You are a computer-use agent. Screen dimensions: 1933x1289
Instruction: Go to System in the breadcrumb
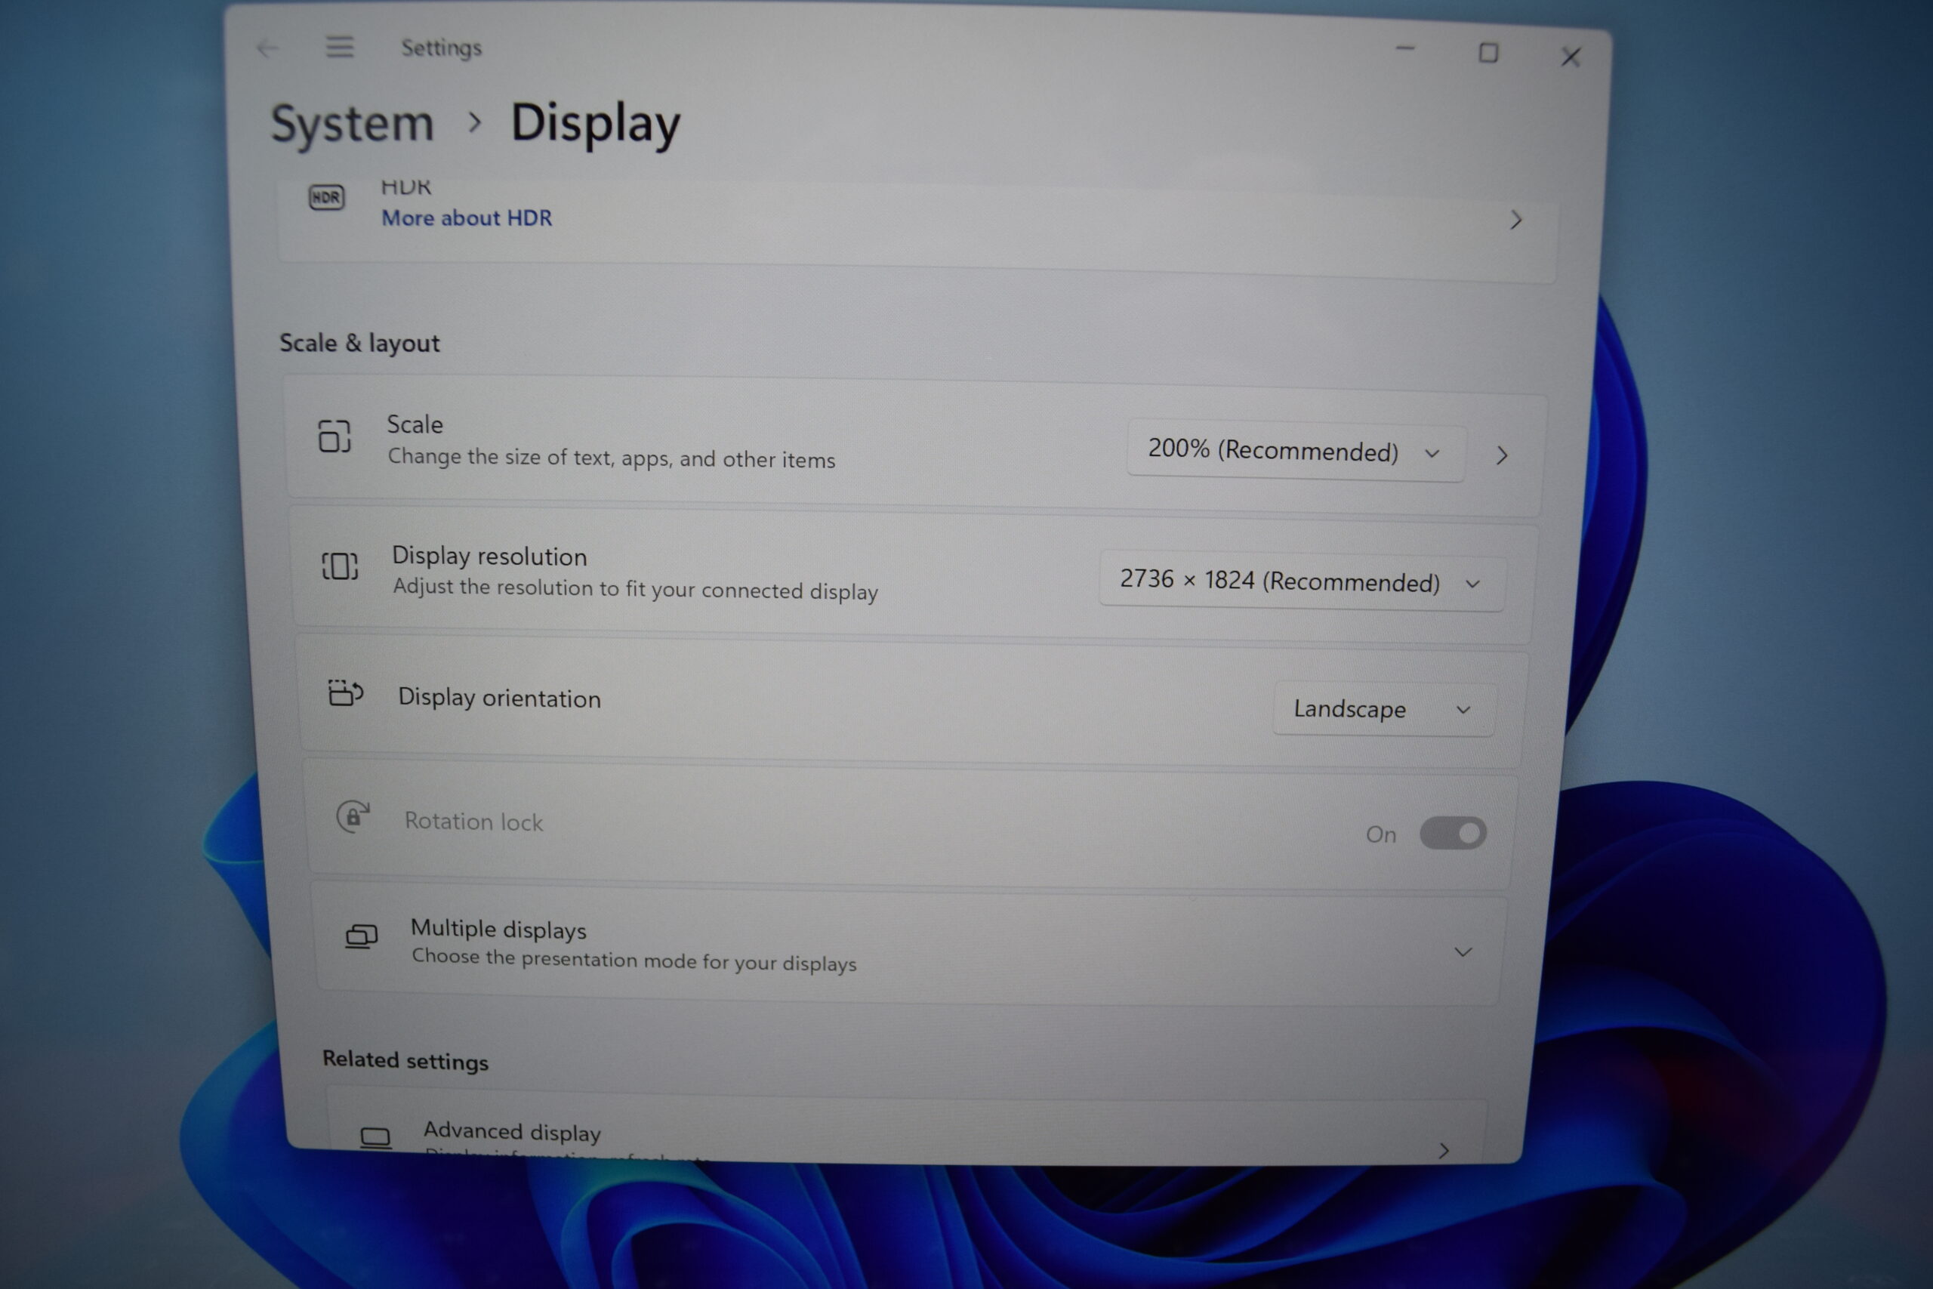coord(352,124)
